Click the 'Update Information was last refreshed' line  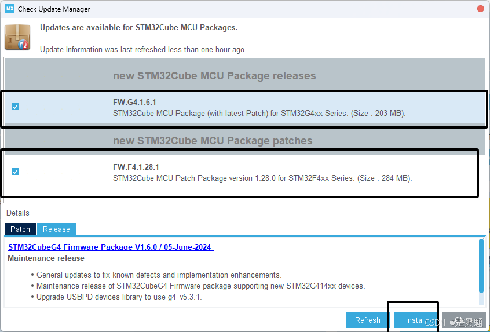pyautogui.click(x=143, y=50)
